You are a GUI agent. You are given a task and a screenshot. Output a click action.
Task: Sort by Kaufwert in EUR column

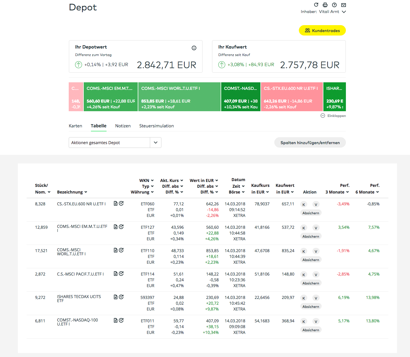pyautogui.click(x=285, y=189)
